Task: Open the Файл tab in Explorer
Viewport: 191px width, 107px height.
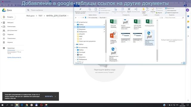Action: click(77, 6)
